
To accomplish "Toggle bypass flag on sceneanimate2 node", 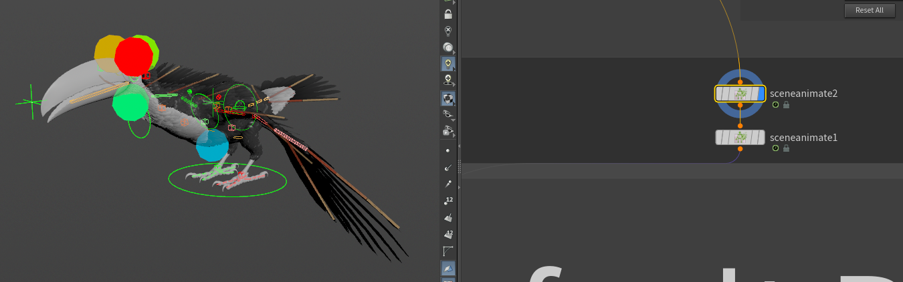I will click(720, 94).
